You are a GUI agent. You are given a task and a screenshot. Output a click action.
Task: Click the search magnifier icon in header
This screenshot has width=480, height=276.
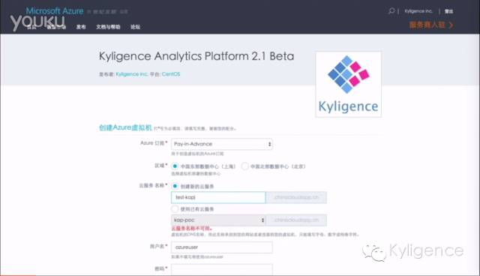tap(391, 11)
